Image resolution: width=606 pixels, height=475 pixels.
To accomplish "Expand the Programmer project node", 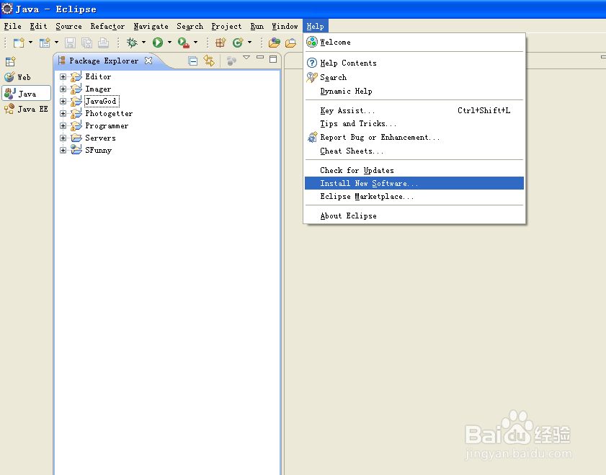I will pyautogui.click(x=63, y=125).
